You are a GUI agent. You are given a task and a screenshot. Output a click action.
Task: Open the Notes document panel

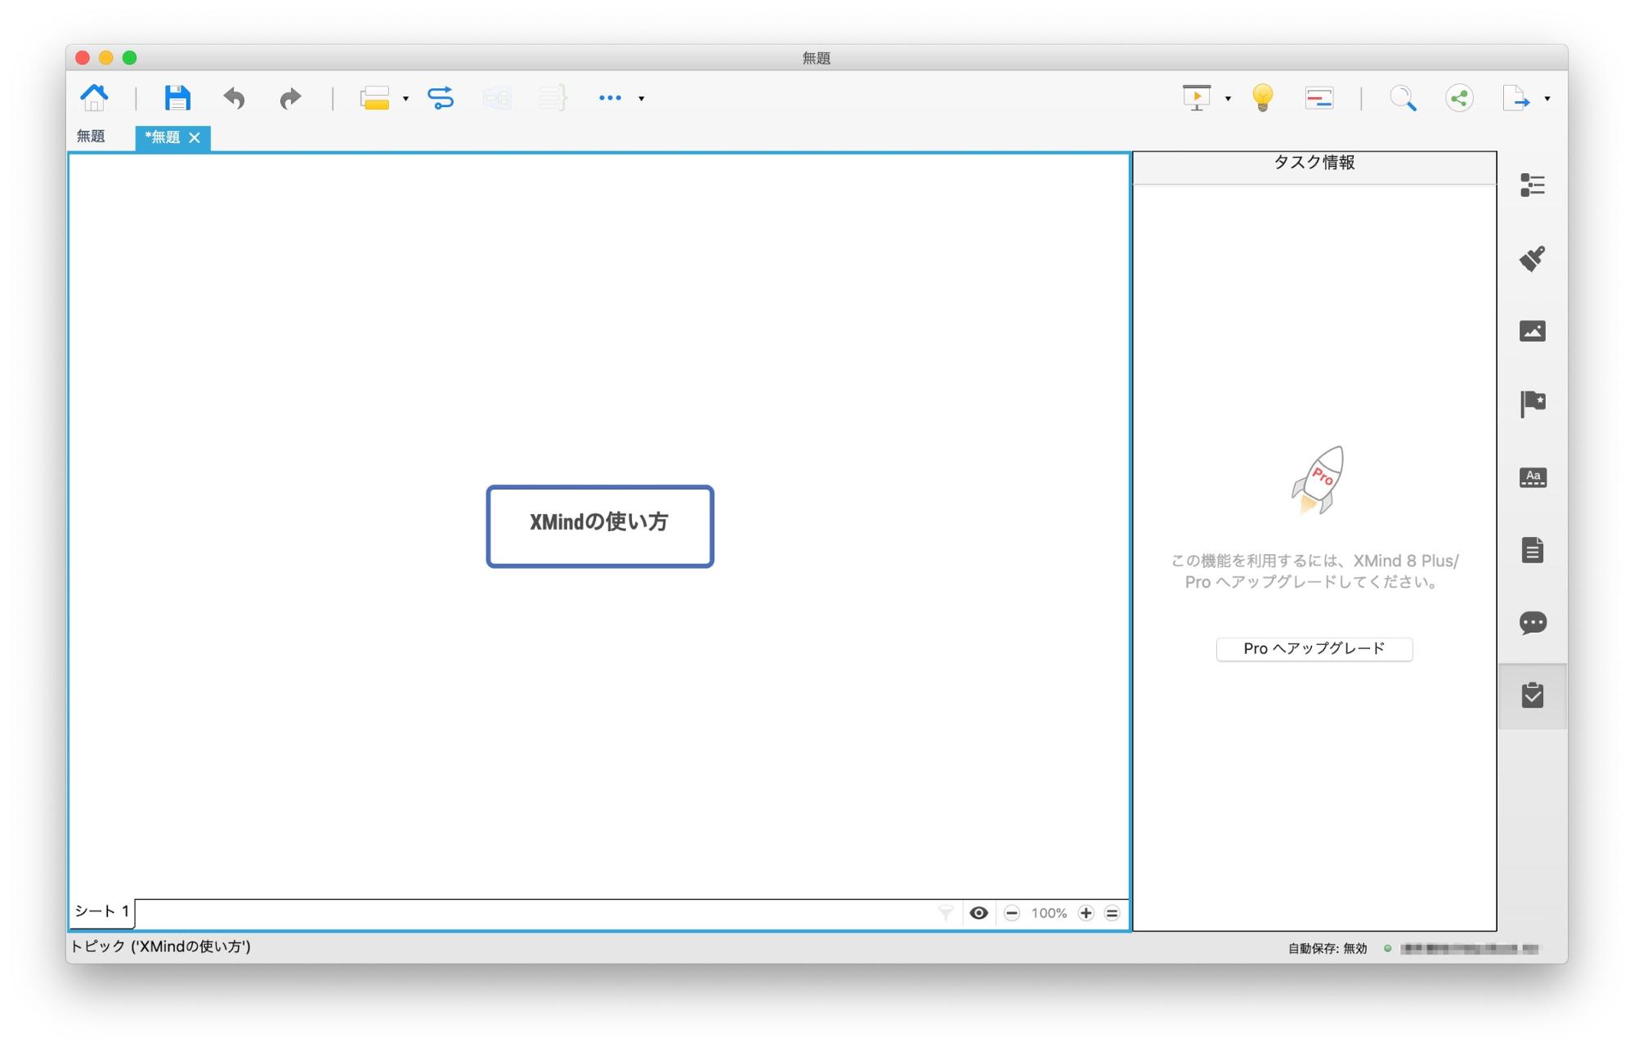(1533, 550)
